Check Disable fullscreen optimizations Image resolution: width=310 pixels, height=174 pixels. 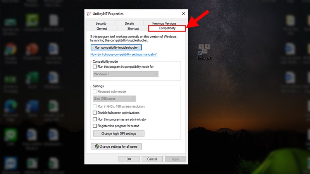coord(95,113)
